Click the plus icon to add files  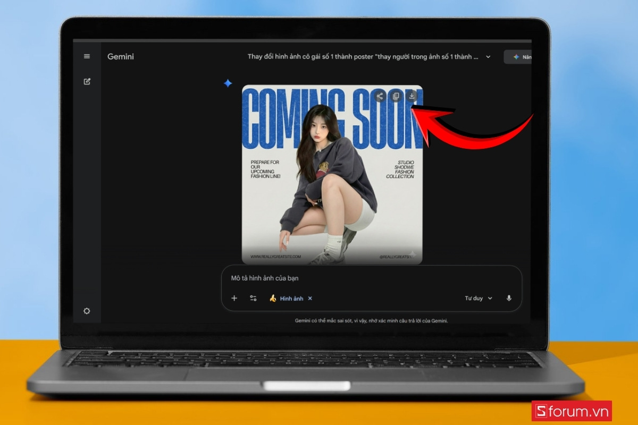[234, 298]
